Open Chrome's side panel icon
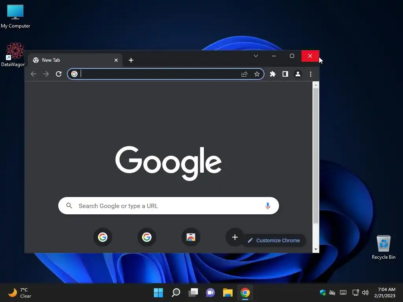This screenshot has width=403, height=302. pyautogui.click(x=285, y=74)
